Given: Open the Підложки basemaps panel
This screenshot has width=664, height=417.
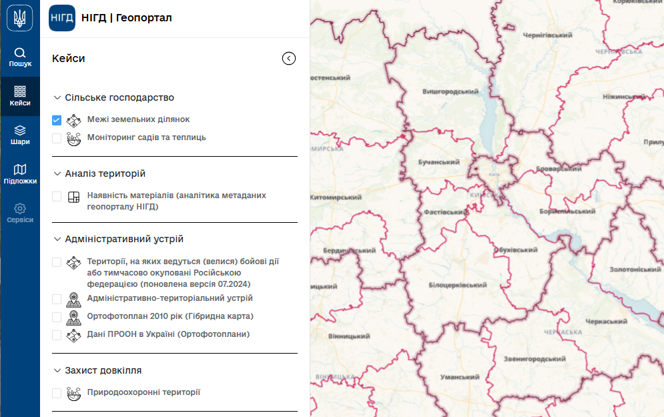Looking at the screenshot, I should (20, 173).
